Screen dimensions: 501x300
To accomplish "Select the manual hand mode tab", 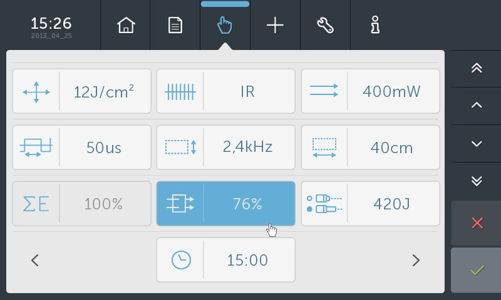I will [225, 26].
